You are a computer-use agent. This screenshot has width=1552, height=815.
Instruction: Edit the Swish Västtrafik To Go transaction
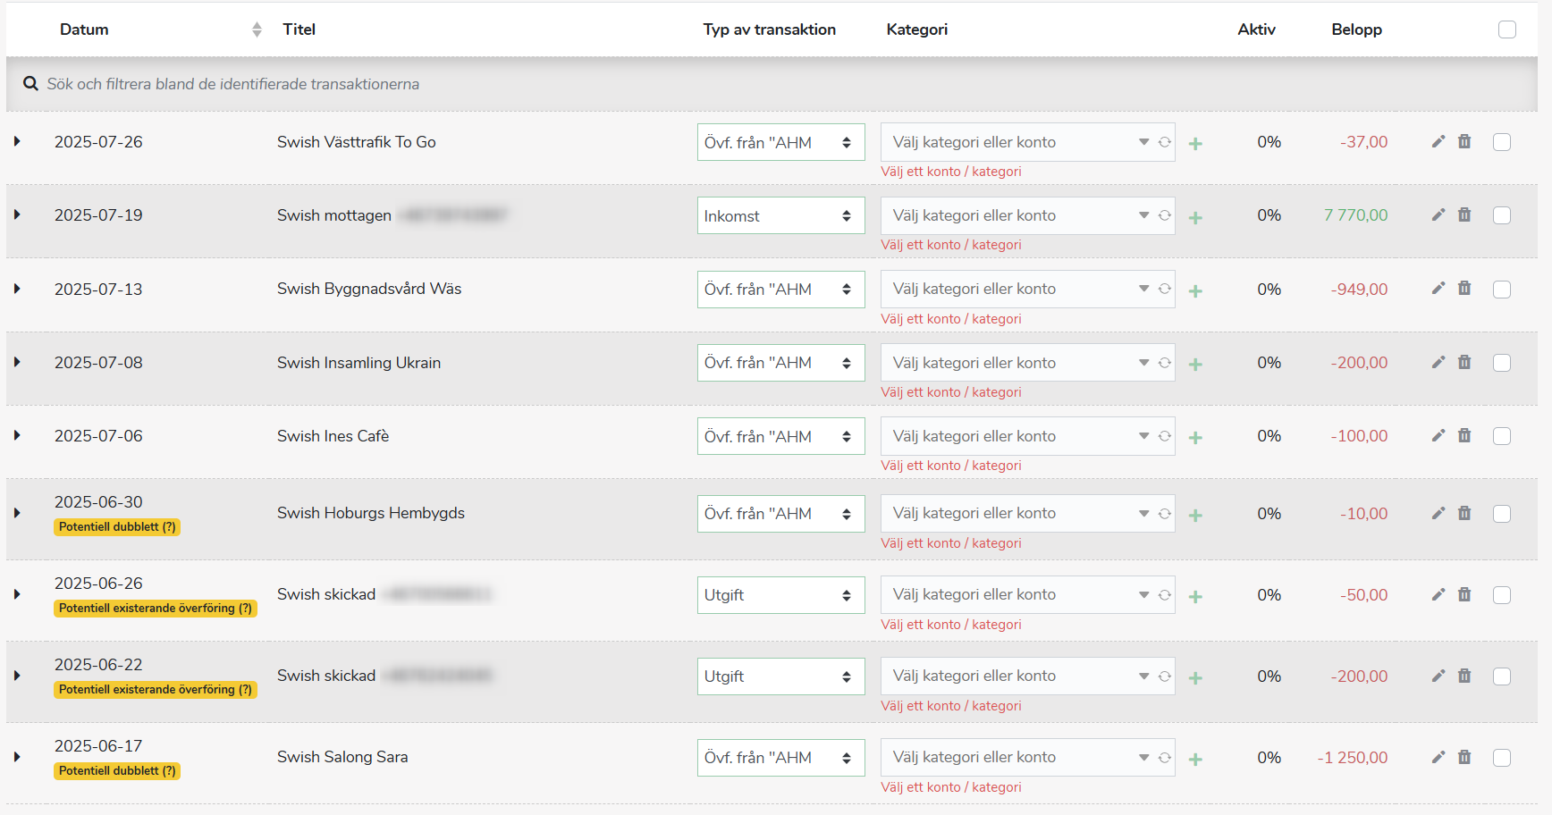pos(1438,141)
